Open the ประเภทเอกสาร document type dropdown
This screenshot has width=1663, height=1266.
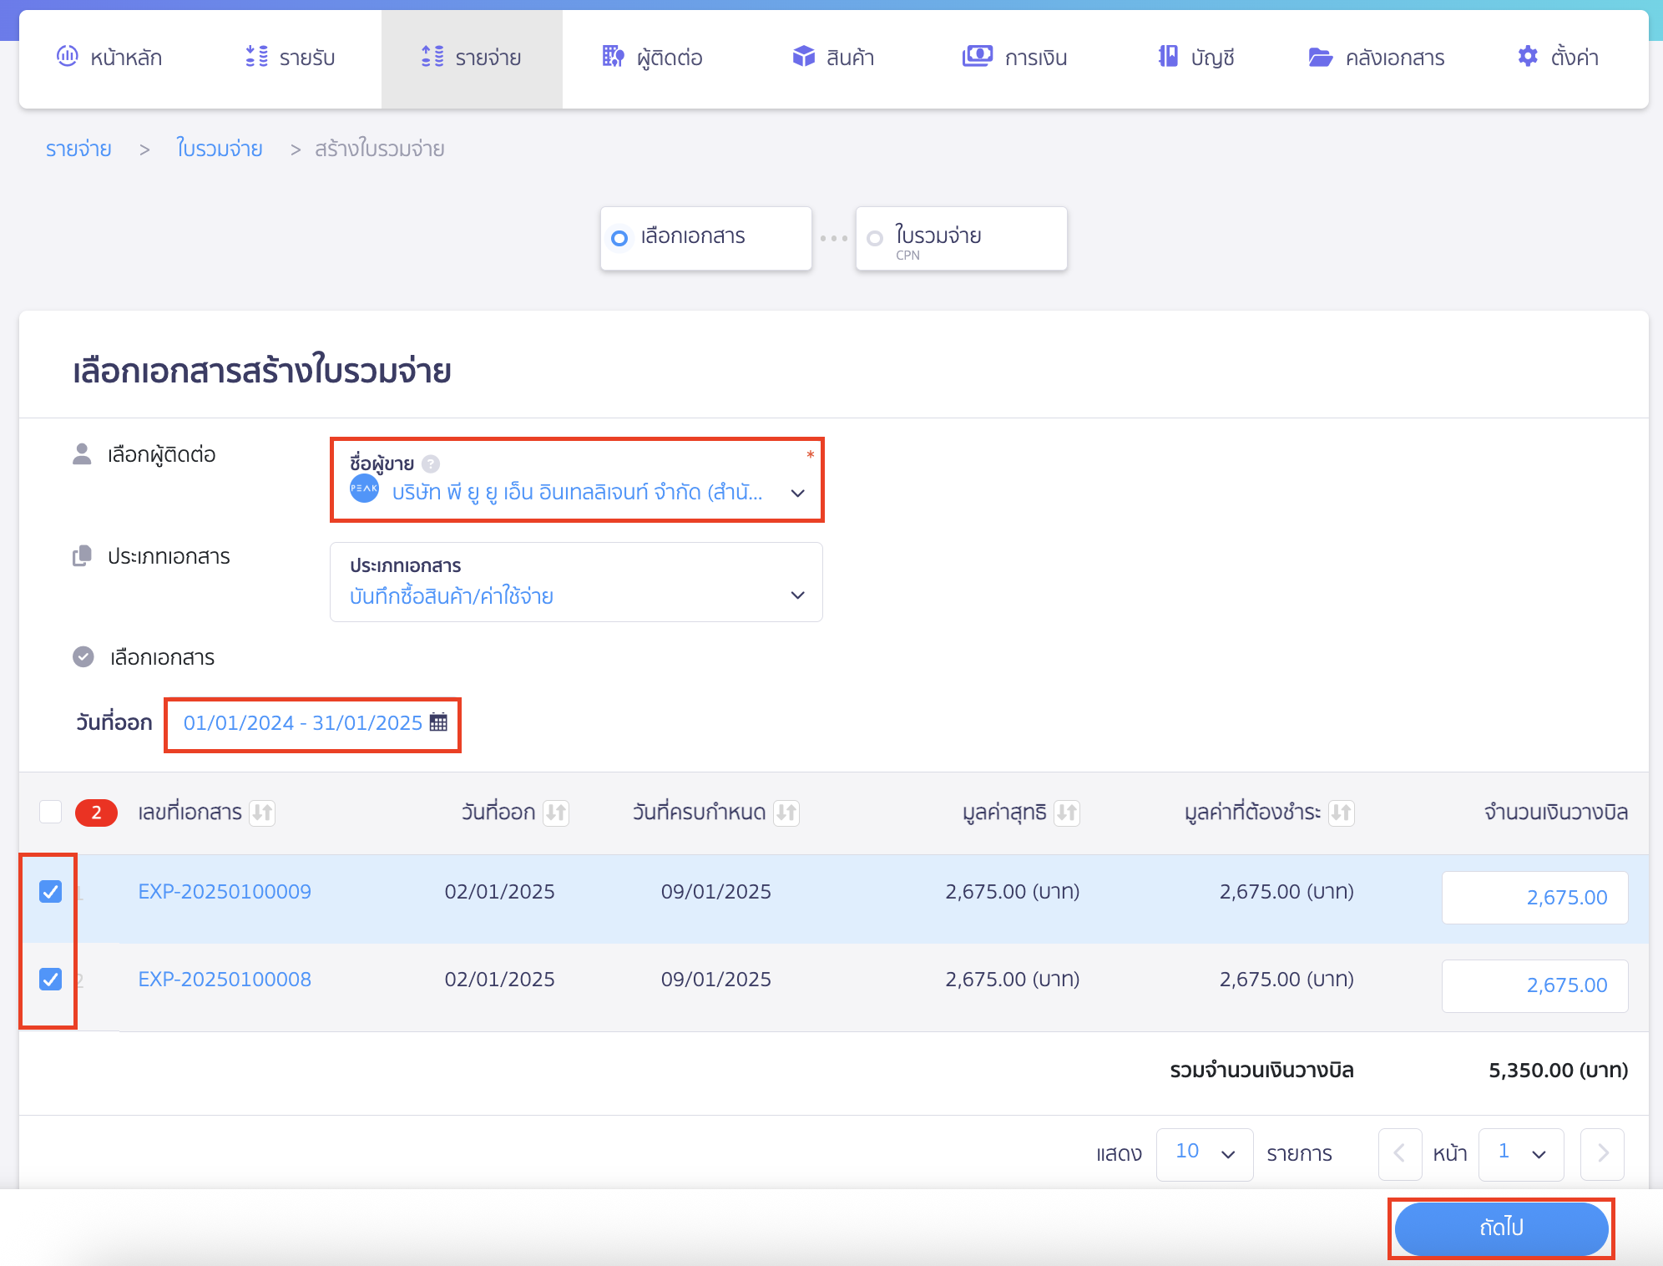click(x=797, y=595)
